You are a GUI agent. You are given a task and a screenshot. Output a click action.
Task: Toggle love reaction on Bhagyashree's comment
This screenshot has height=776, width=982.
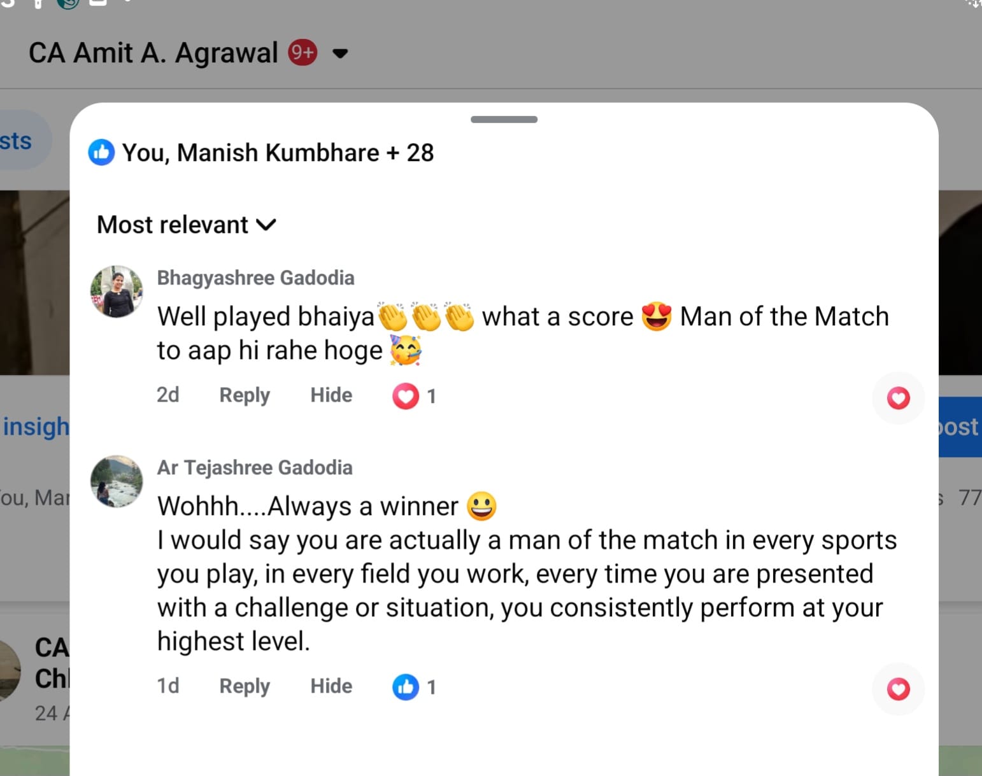pos(898,398)
